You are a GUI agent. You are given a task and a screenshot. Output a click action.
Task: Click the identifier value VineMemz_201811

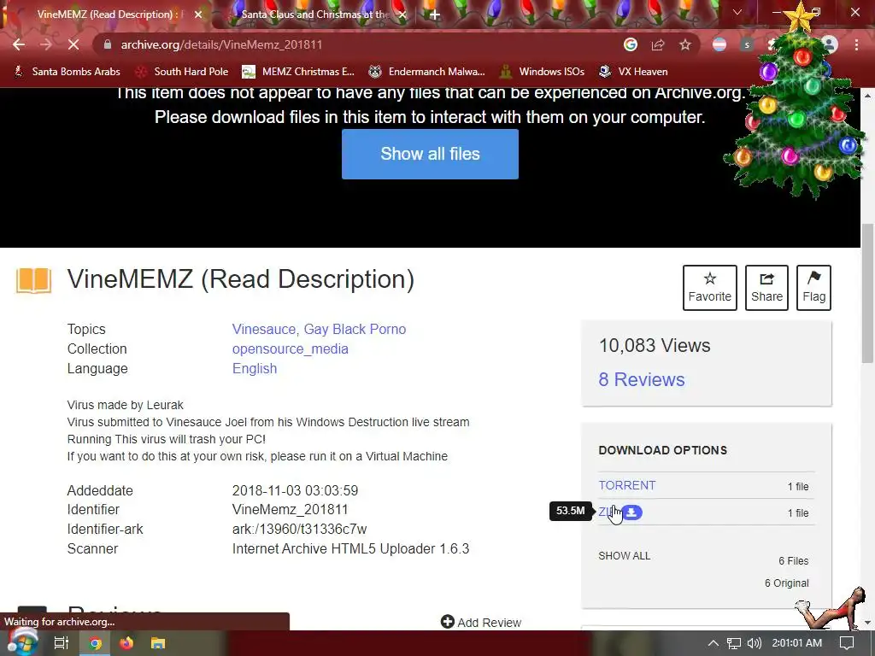(291, 509)
